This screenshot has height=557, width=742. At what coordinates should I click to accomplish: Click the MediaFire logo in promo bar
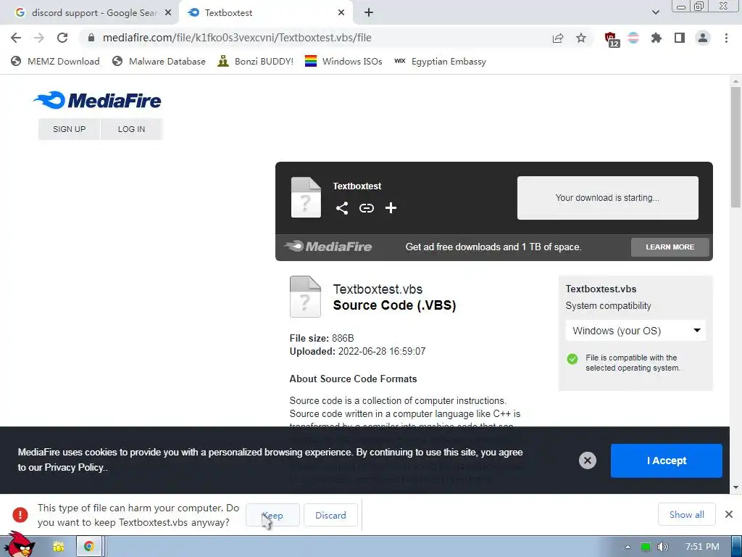click(328, 247)
